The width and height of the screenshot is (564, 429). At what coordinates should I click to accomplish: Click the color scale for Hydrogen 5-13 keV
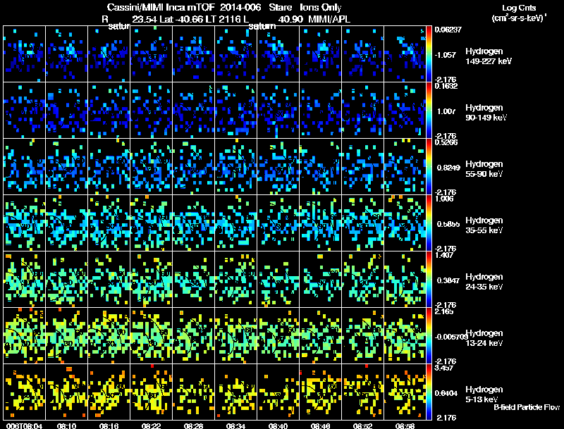(x=429, y=392)
